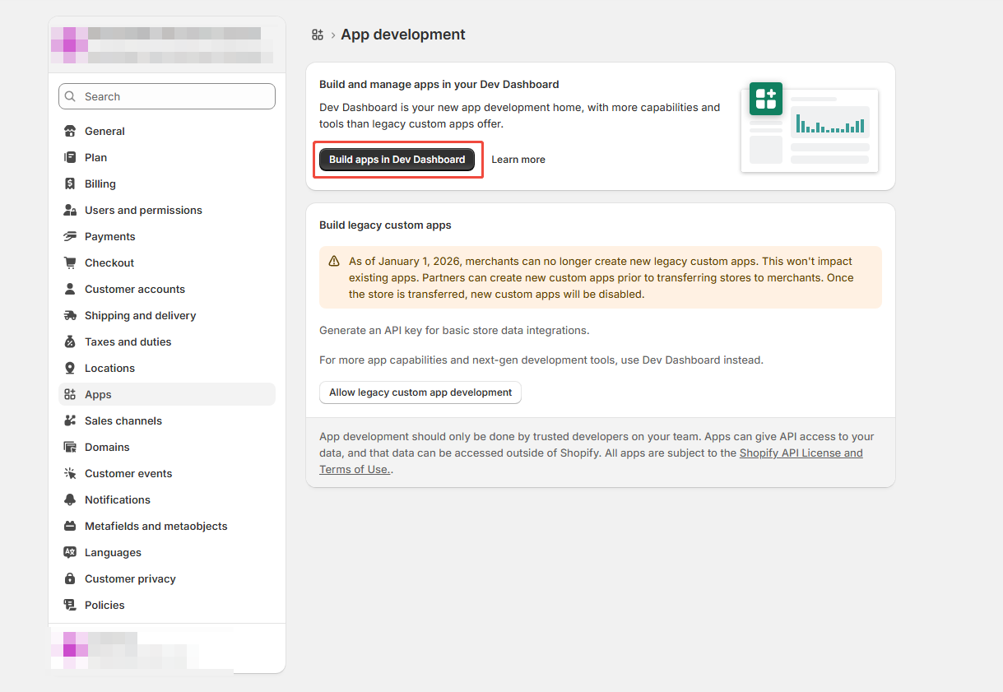Click the Shipping and delivery truck icon
Image resolution: width=1003 pixels, height=692 pixels.
(x=70, y=315)
